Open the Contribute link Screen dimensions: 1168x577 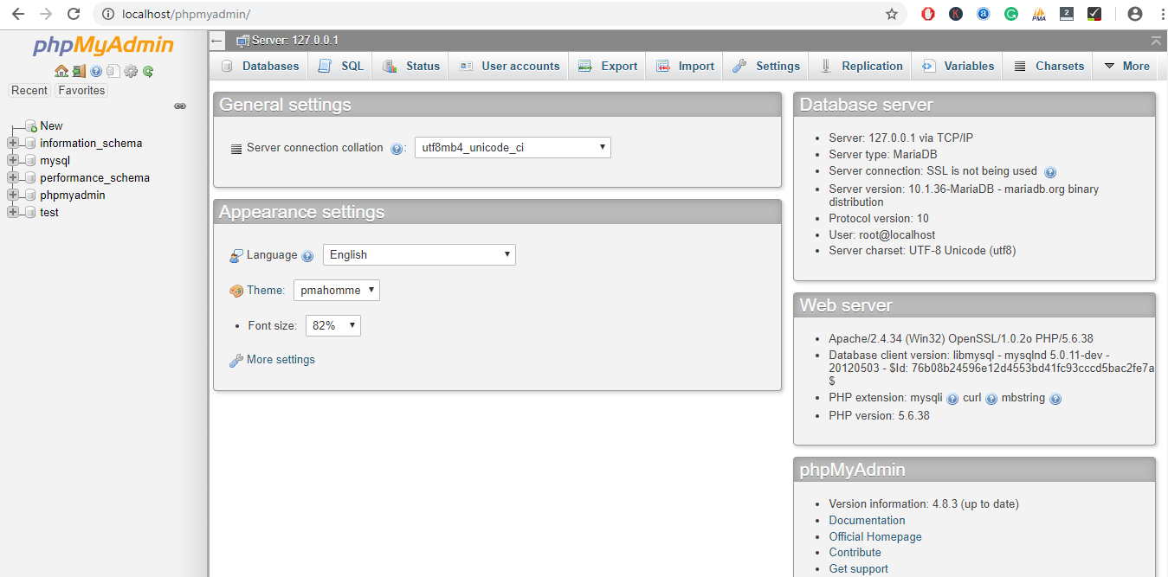(855, 553)
